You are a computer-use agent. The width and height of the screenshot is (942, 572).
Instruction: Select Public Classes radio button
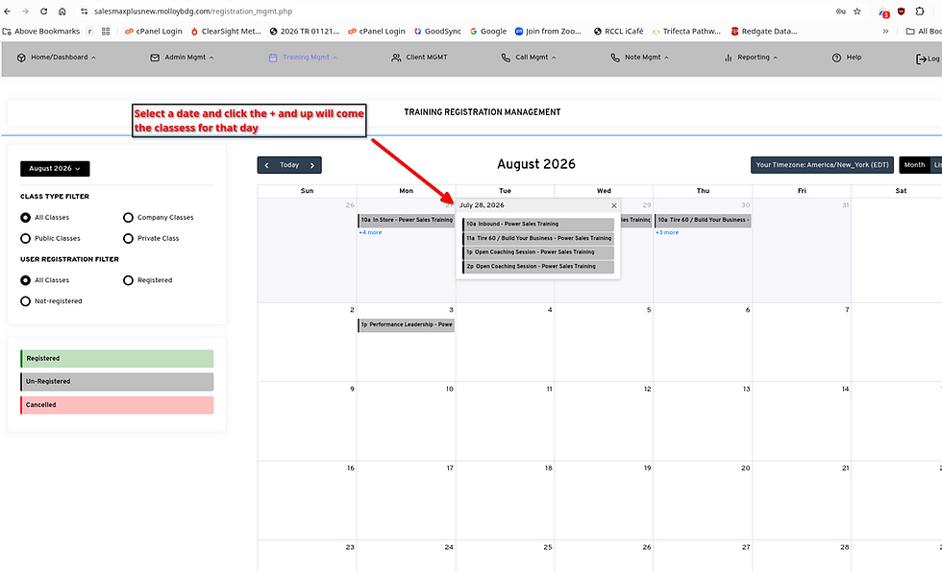(x=25, y=239)
